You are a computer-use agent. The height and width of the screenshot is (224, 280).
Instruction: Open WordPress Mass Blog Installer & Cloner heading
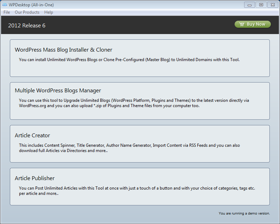click(63, 50)
